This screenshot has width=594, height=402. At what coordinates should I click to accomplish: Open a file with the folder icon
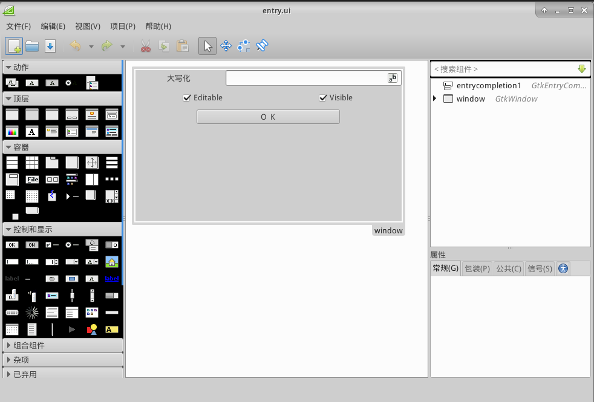coord(32,46)
